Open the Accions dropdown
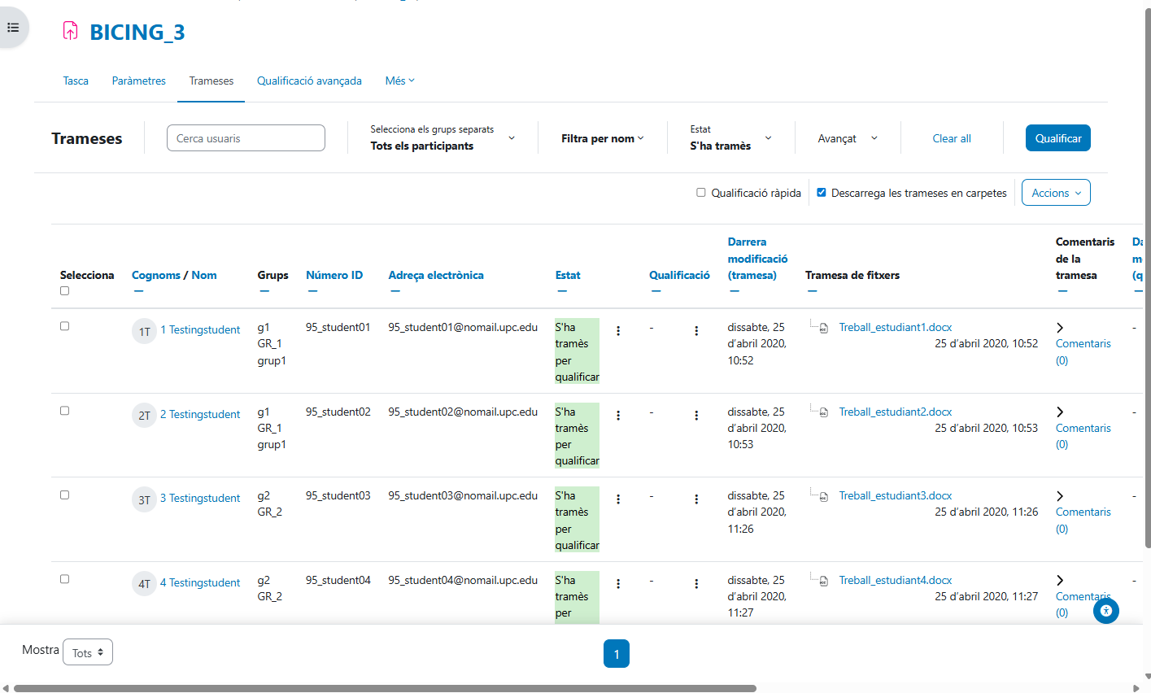1151x693 pixels. click(x=1055, y=193)
